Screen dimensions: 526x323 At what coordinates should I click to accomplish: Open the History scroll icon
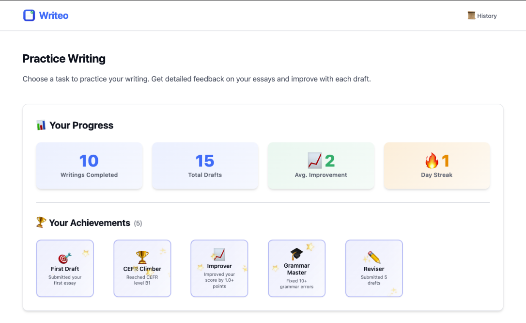coord(471,15)
